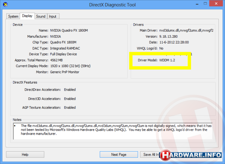Click the Full Display Device value

(x=63, y=54)
